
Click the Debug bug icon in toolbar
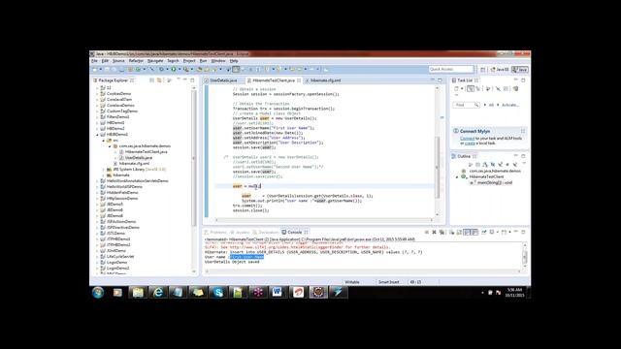click(162, 69)
